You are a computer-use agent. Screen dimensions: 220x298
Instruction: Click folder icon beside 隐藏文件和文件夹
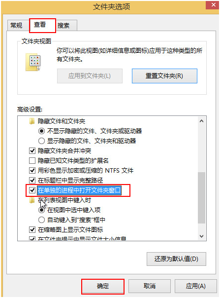point(32,121)
